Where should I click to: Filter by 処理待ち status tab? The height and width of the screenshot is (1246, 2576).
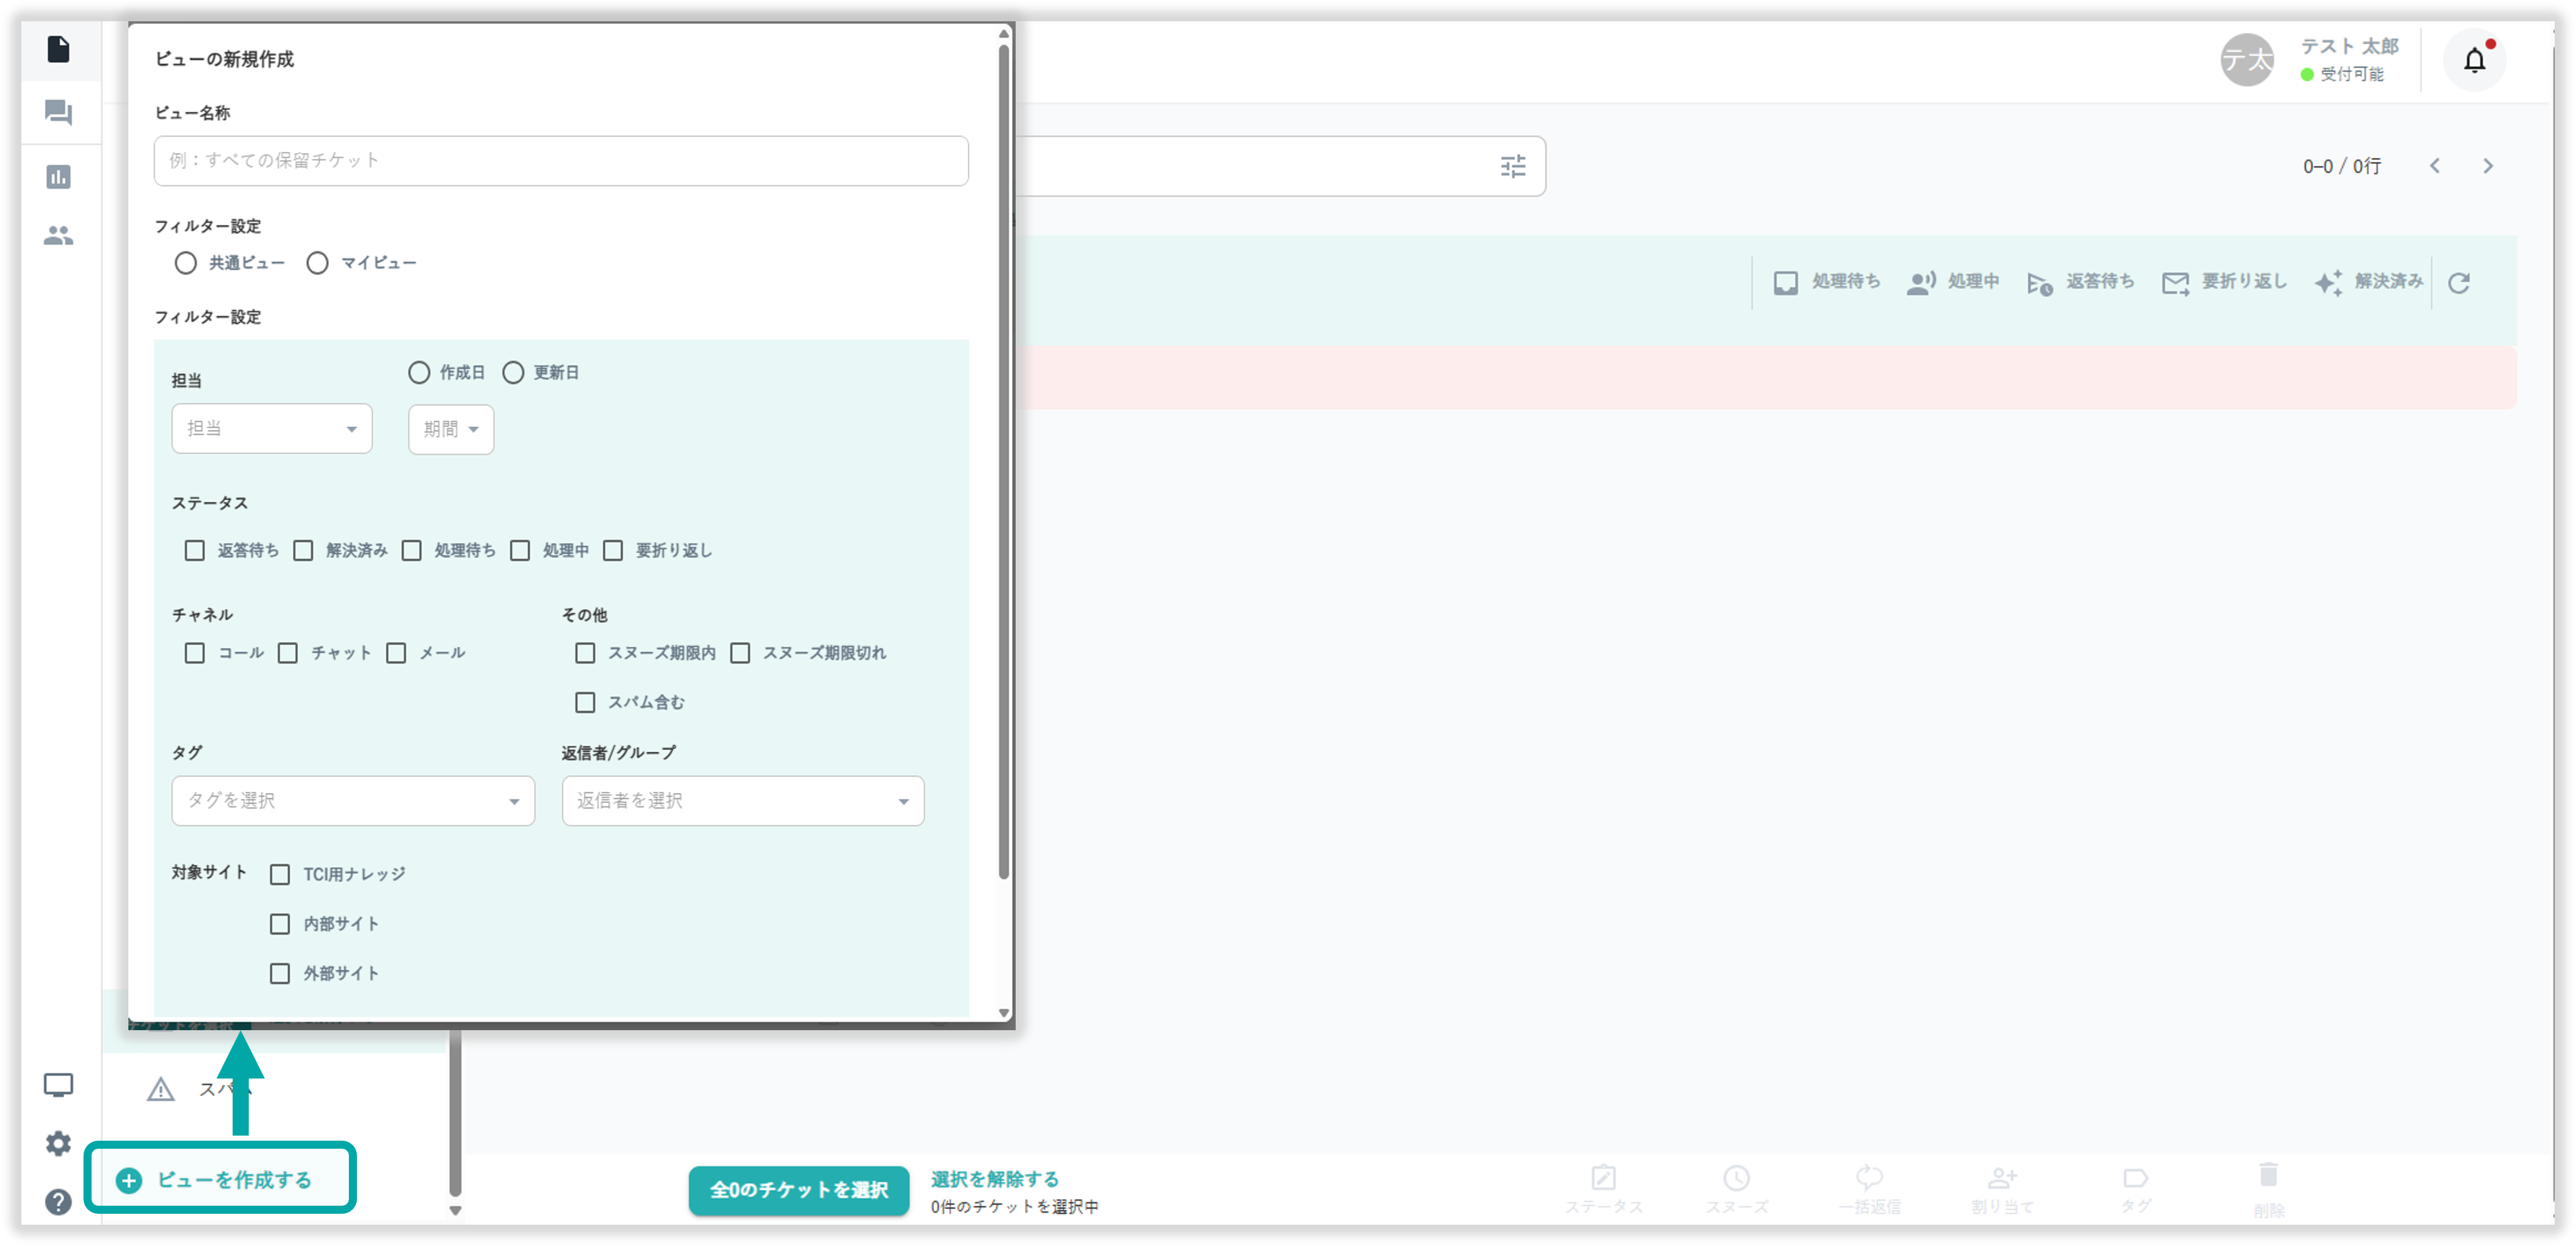1826,283
